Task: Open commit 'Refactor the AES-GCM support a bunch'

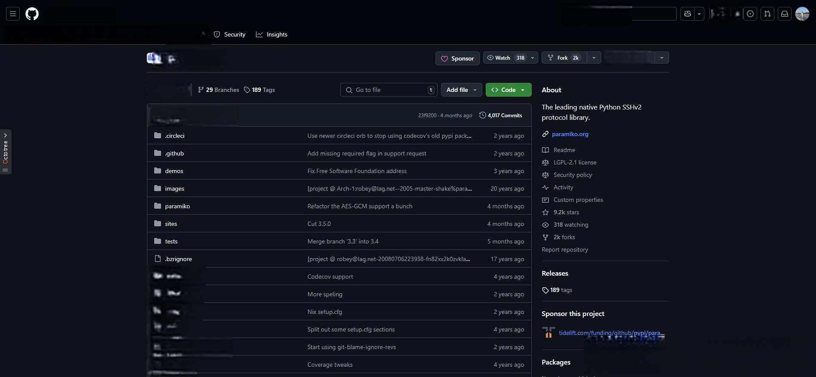Action: (360, 206)
